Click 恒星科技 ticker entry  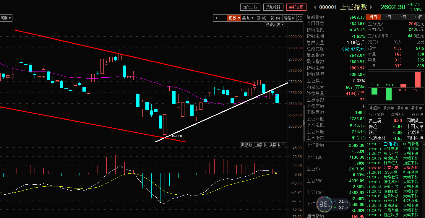click(391, 215)
